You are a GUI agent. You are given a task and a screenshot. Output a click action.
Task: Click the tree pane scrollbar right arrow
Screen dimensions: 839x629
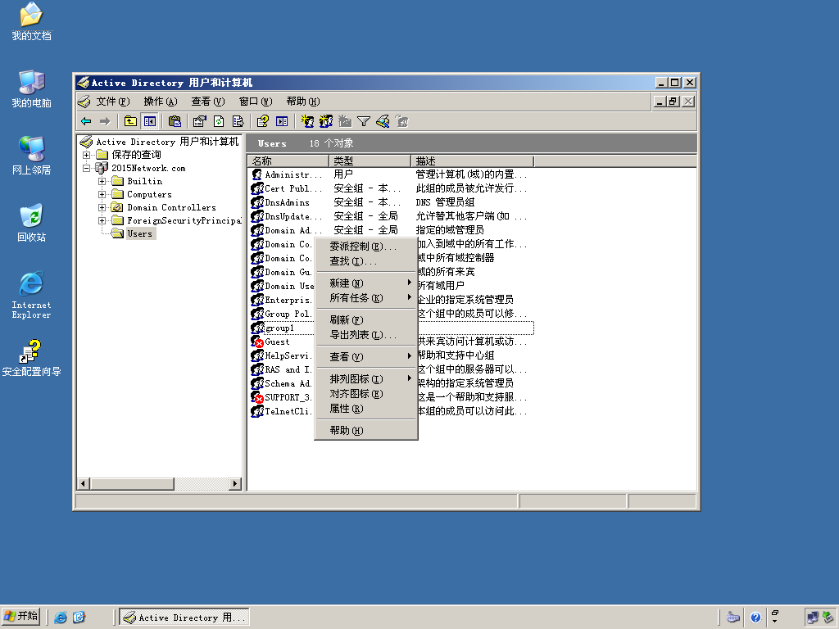pyautogui.click(x=235, y=484)
